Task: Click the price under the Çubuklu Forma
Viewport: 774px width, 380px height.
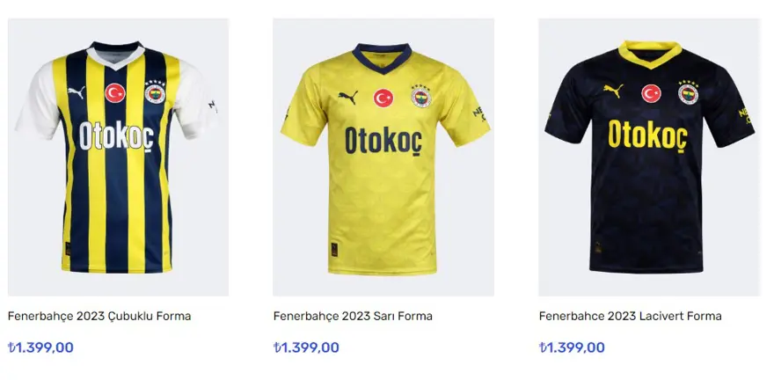Action: pyautogui.click(x=40, y=347)
